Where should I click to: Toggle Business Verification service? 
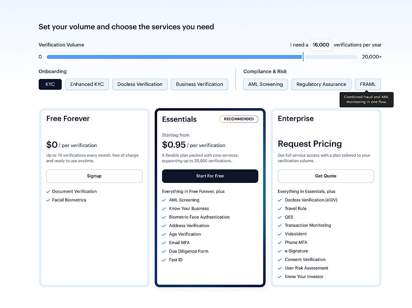tap(199, 84)
